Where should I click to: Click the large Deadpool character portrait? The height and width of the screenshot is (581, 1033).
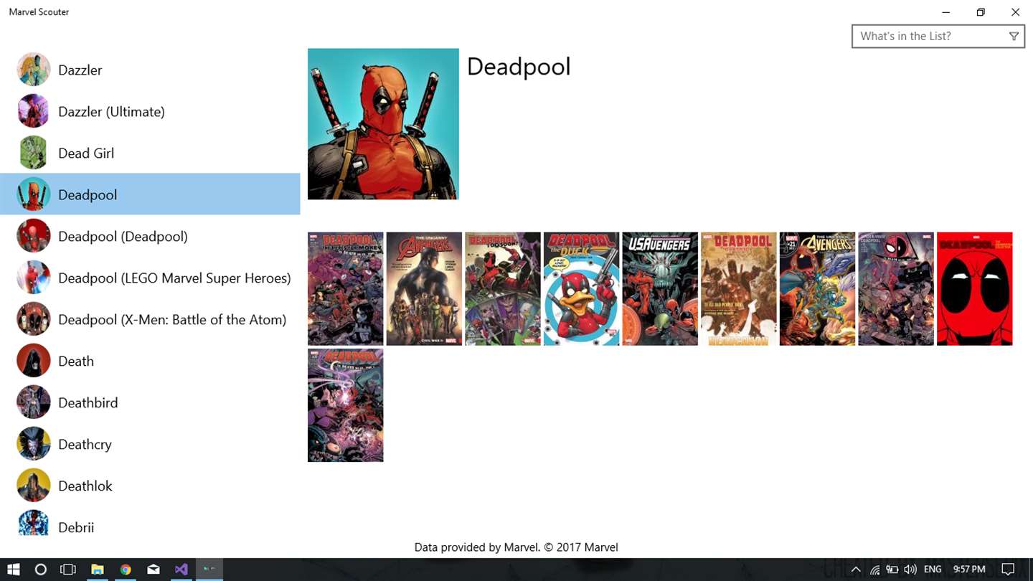click(383, 124)
